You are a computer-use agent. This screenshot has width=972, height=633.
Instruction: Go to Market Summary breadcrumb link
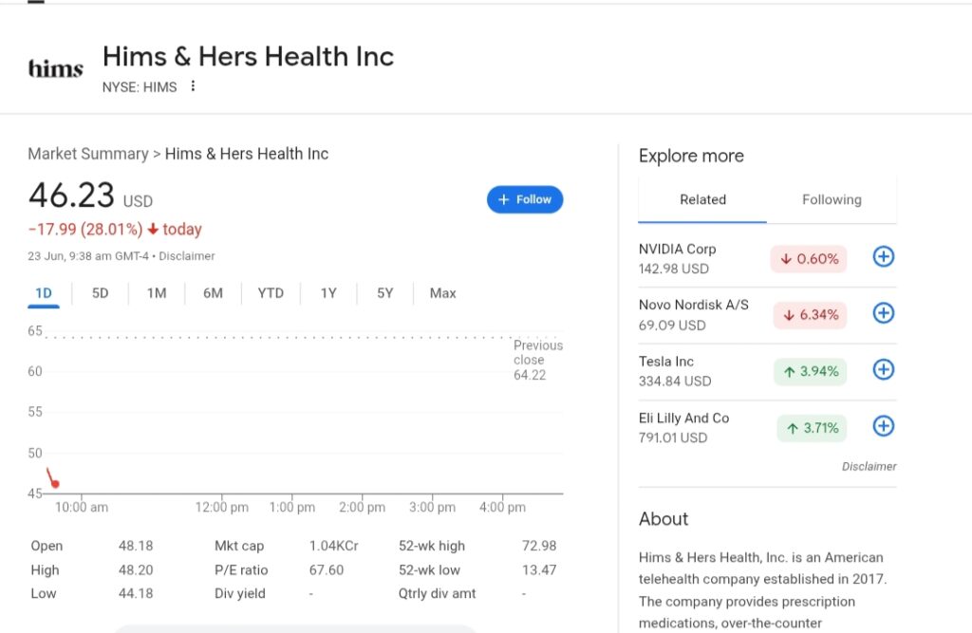[x=88, y=154]
